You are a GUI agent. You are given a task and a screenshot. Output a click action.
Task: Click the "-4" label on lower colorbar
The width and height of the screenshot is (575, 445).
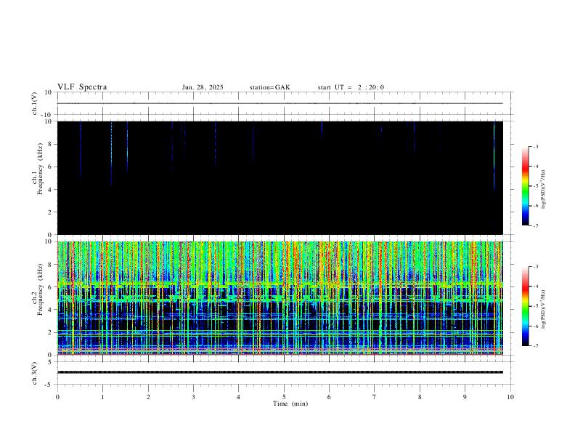536,286
